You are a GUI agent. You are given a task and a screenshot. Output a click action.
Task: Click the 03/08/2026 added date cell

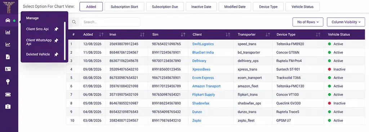point(92,120)
